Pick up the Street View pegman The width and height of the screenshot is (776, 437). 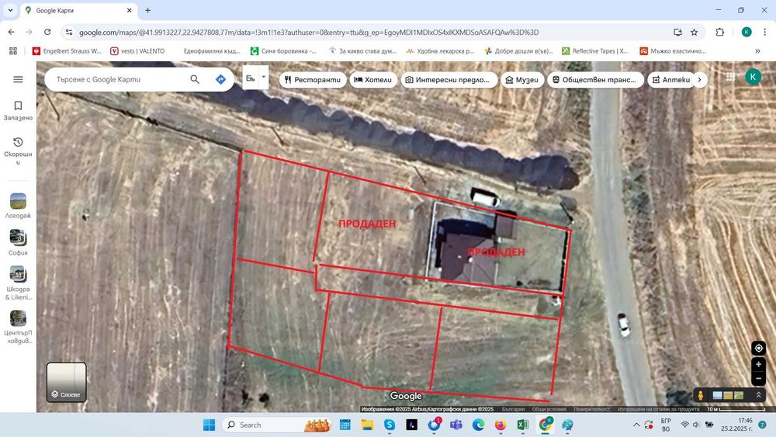click(x=701, y=395)
